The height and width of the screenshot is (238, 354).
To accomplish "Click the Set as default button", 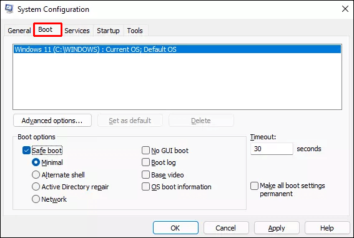I will 130,121.
